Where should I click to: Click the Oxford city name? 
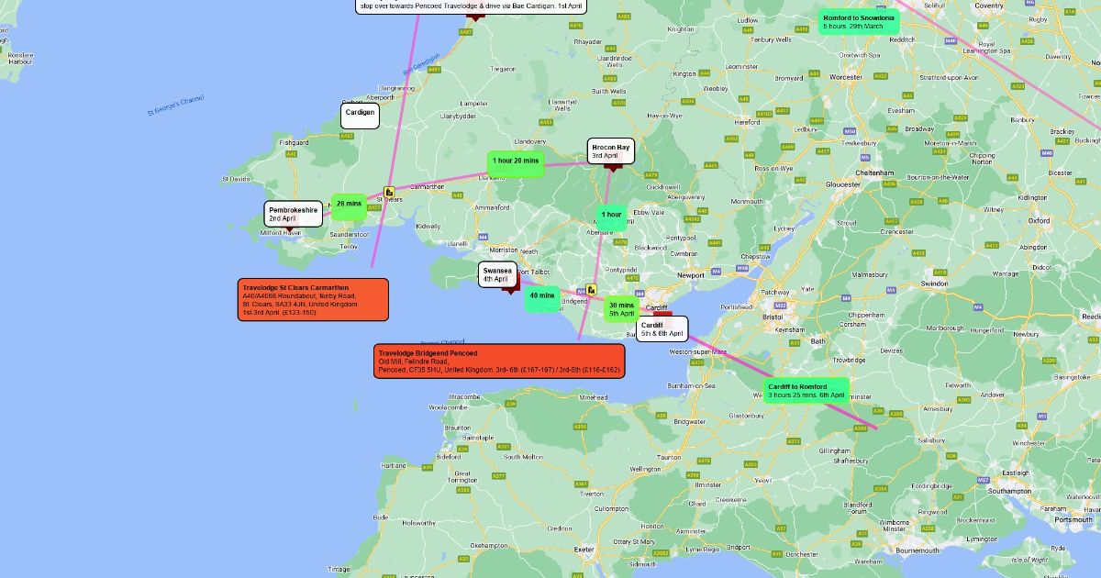pos(1039,220)
